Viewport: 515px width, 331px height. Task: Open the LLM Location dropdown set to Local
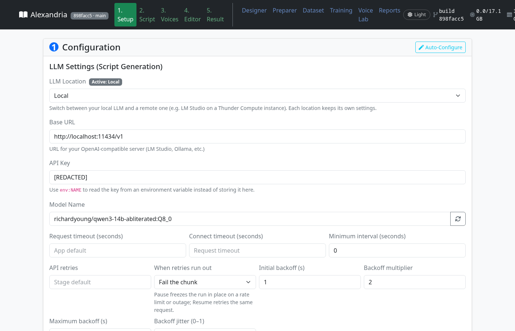coord(257,96)
